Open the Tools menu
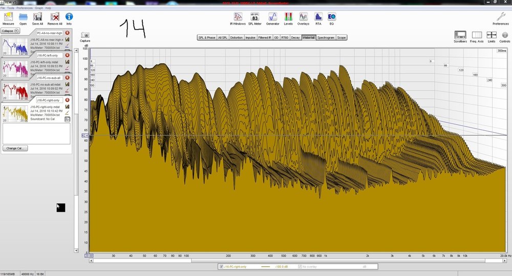Screen dimensions: 512x276 coord(10,8)
